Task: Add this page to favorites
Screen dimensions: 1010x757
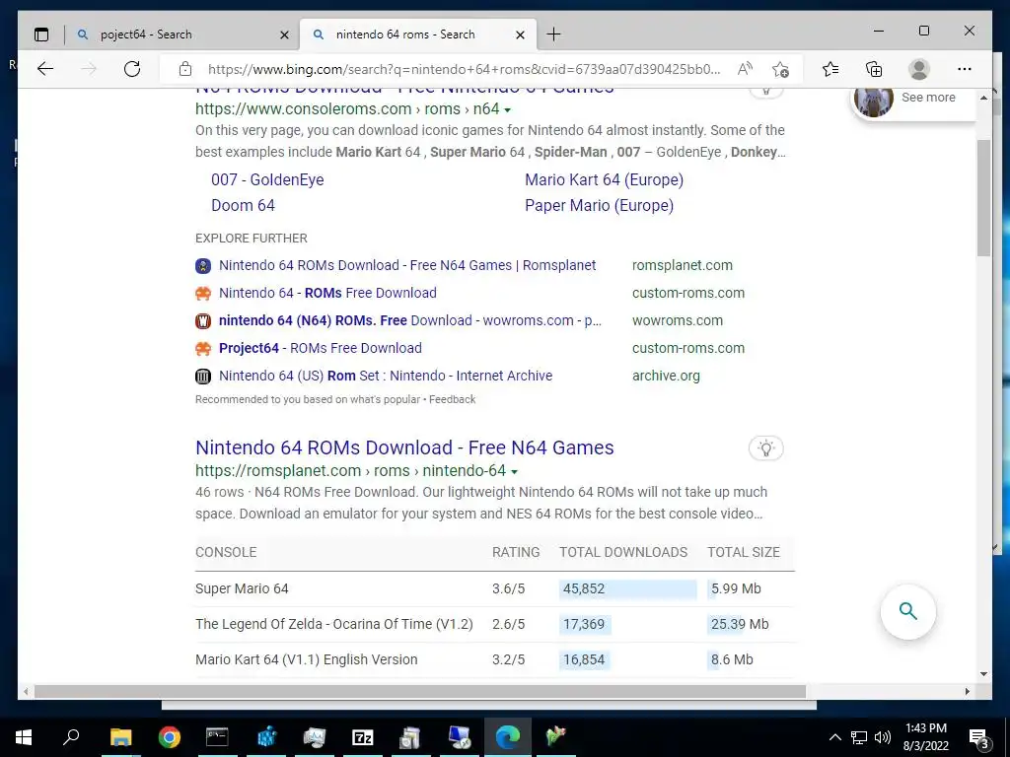Action: (781, 69)
